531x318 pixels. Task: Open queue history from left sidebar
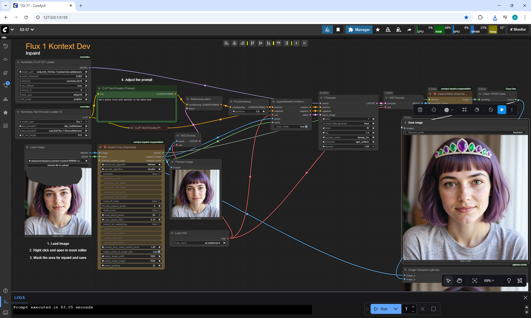pyautogui.click(x=5, y=46)
